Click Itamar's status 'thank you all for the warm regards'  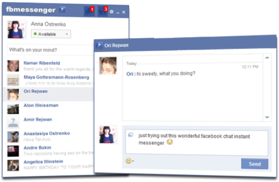[58, 69]
